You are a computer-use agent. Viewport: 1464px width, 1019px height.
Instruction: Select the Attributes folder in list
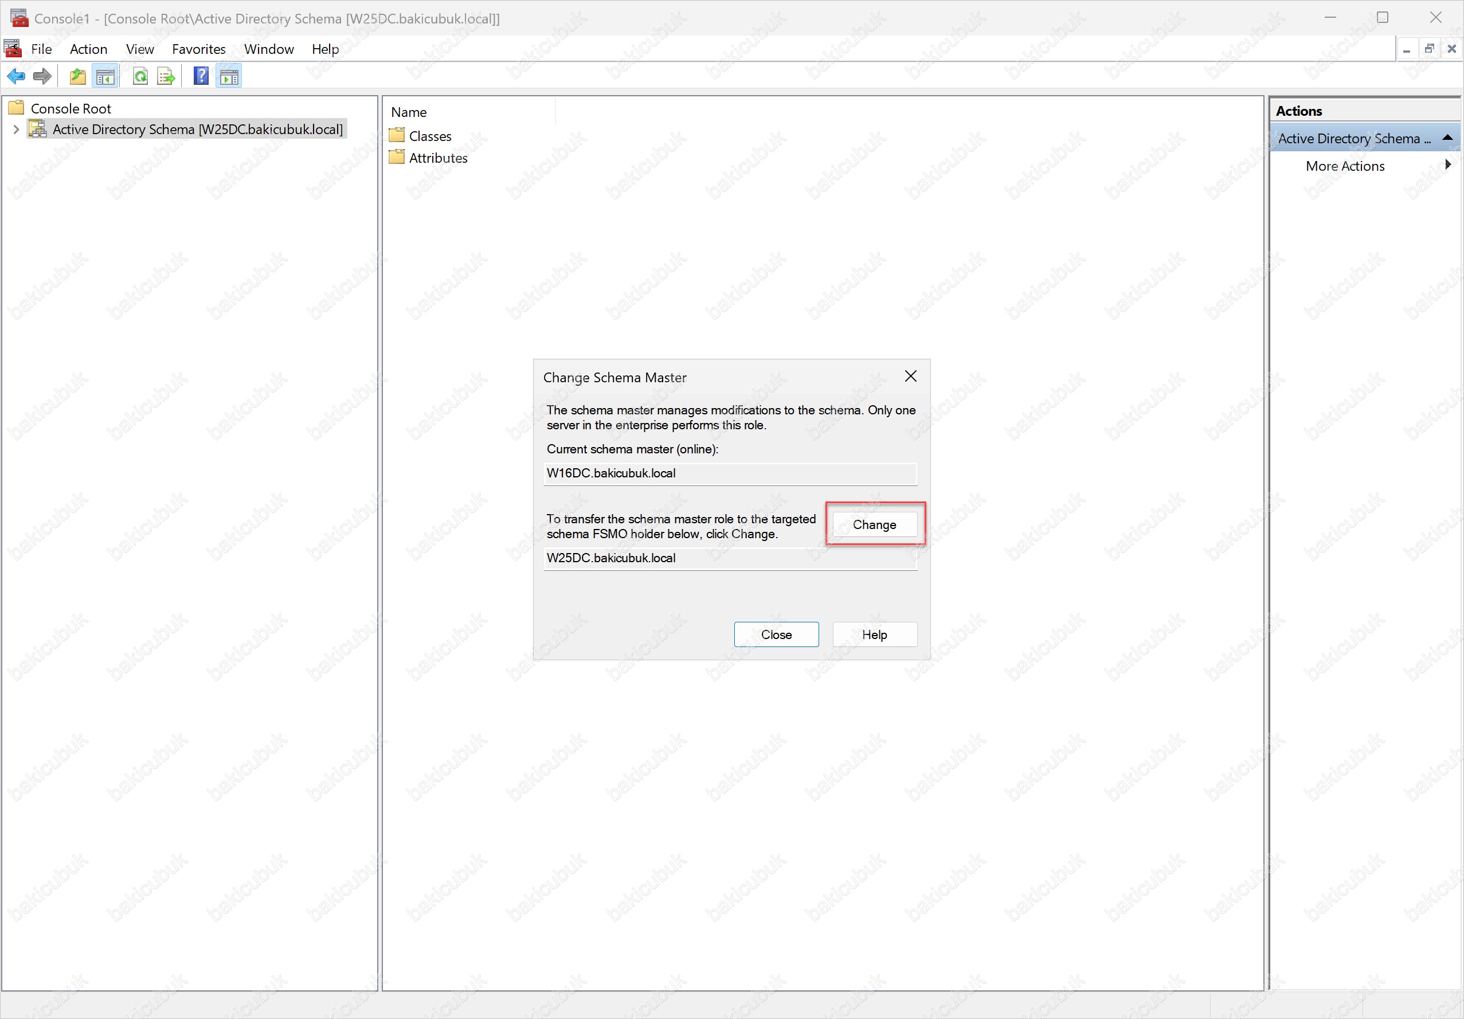(x=437, y=158)
